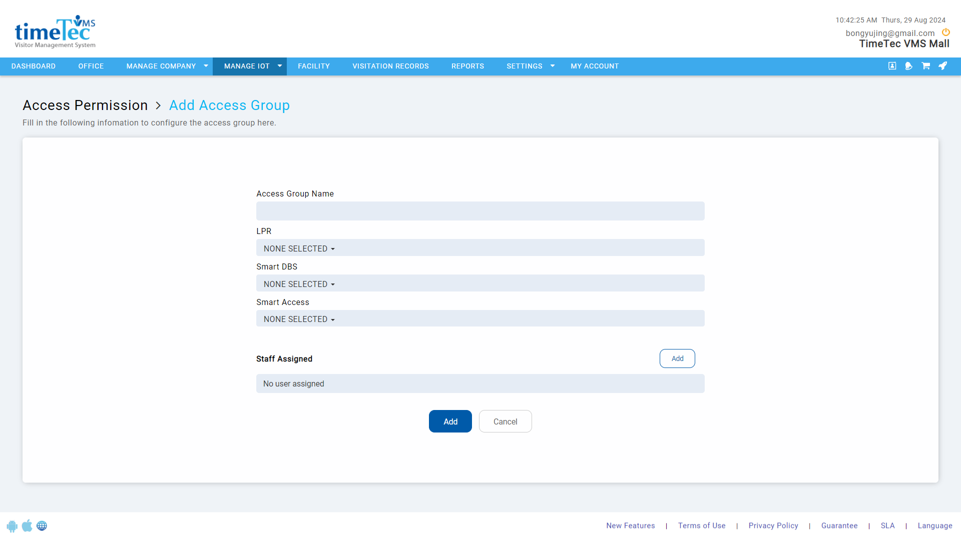Select the Settings menu label
The height and width of the screenshot is (539, 961).
(525, 66)
